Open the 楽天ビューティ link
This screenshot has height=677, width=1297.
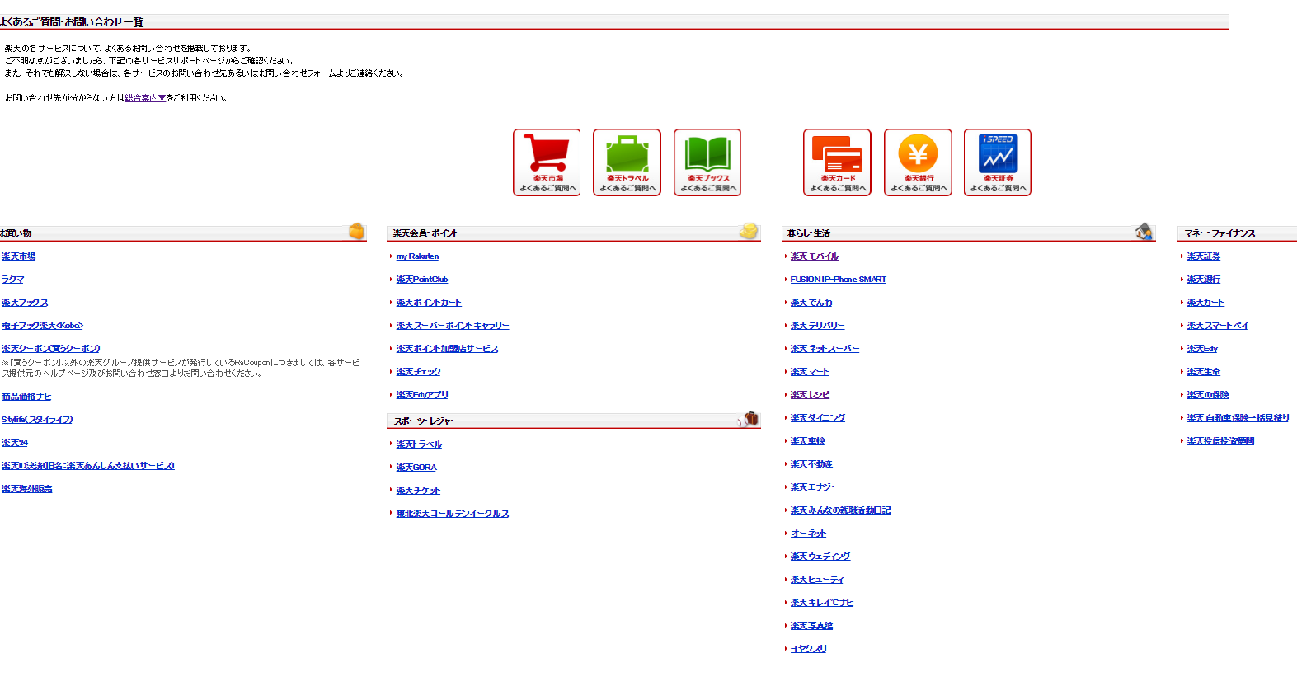pos(817,580)
